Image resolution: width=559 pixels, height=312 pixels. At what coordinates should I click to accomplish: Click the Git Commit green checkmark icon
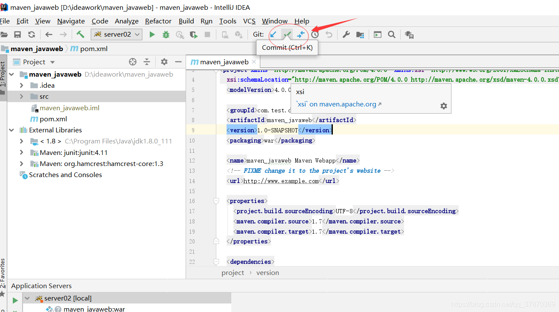(288, 34)
